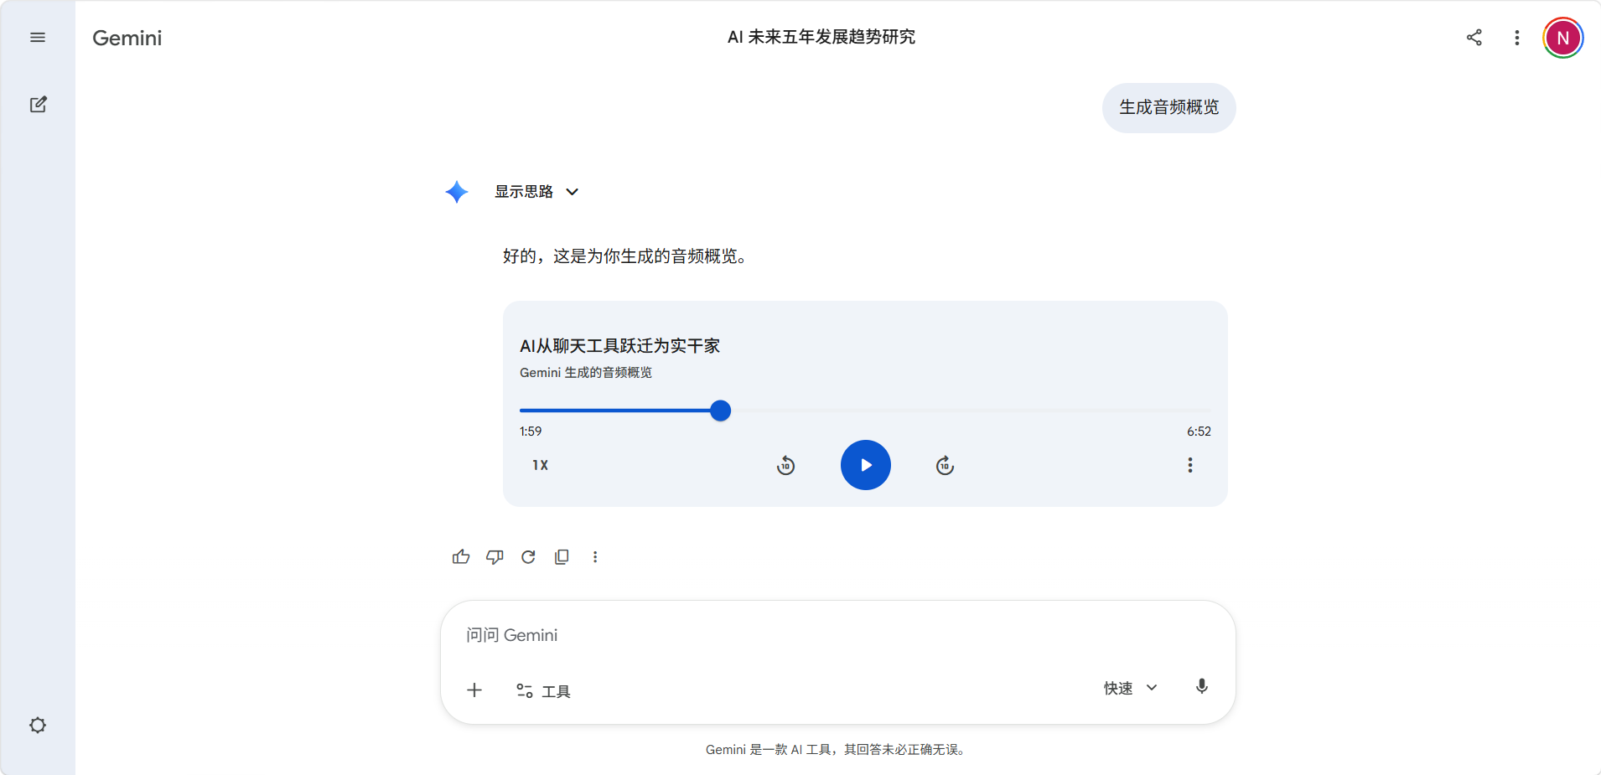
Task: Regenerate the response
Action: (528, 557)
